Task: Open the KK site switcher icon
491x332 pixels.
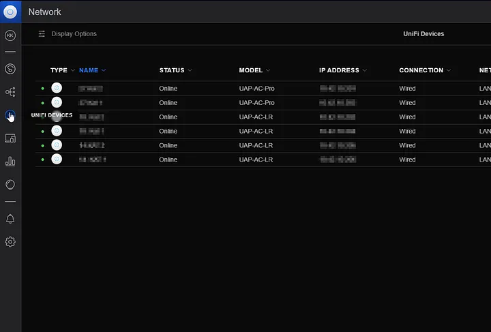Action: (10, 35)
